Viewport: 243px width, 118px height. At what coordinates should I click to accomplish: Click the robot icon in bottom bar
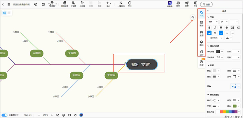pos(81,115)
